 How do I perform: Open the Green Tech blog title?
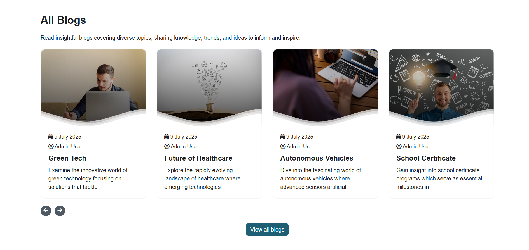67,158
